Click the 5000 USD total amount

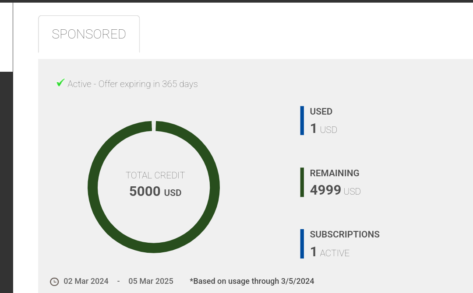click(x=155, y=192)
